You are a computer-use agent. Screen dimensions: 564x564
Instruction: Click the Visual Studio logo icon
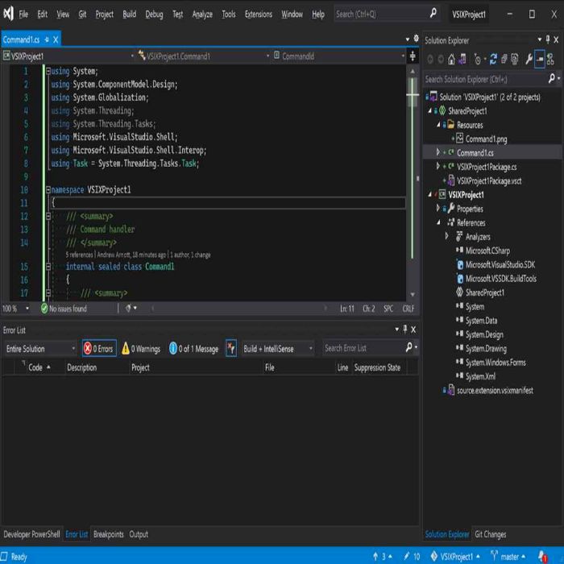(x=8, y=14)
